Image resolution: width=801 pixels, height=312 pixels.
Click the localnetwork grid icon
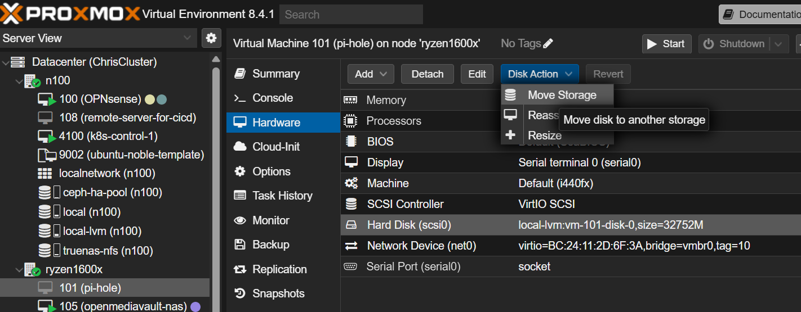(x=45, y=173)
